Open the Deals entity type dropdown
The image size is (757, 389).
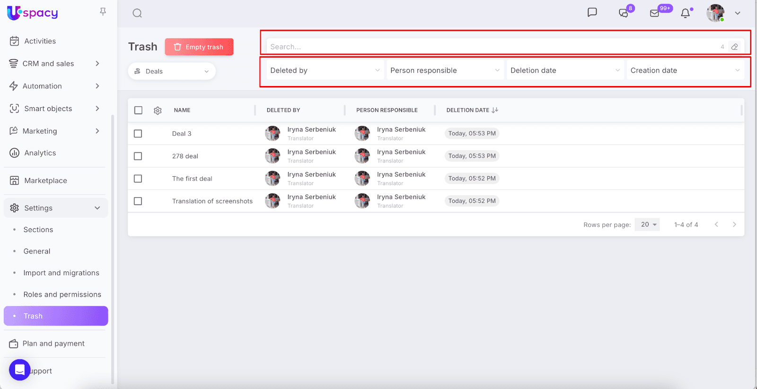pos(172,71)
